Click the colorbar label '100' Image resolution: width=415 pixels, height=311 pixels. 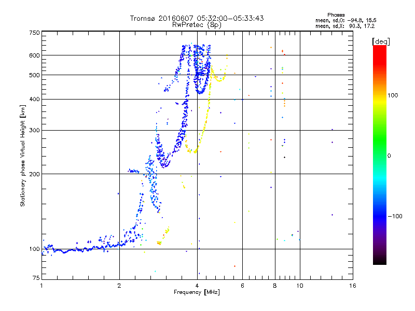[393, 95]
